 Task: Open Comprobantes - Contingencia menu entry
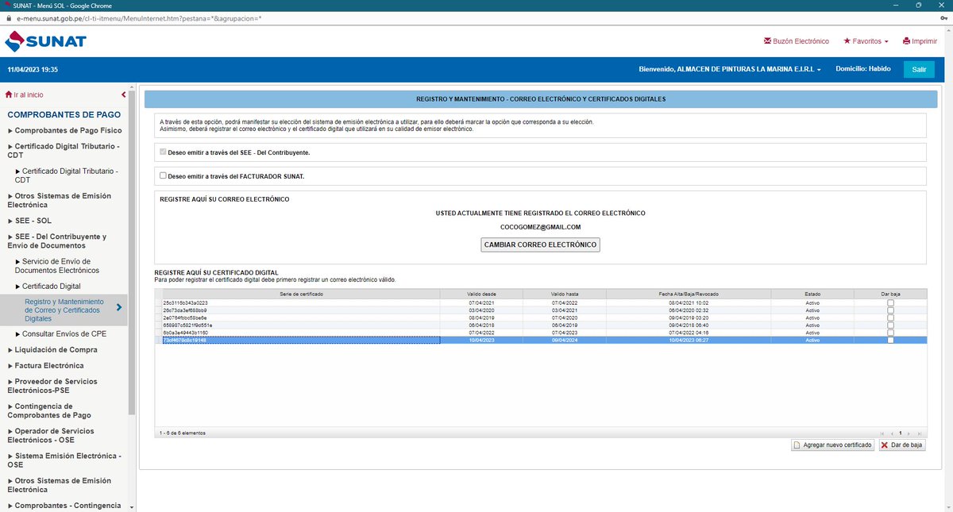pos(64,505)
